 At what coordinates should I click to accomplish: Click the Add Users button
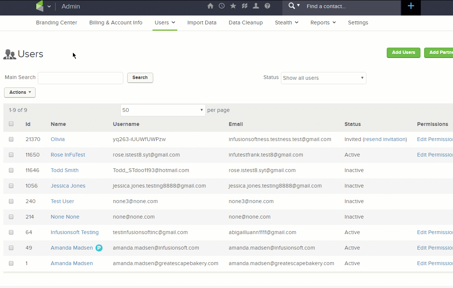[403, 52]
